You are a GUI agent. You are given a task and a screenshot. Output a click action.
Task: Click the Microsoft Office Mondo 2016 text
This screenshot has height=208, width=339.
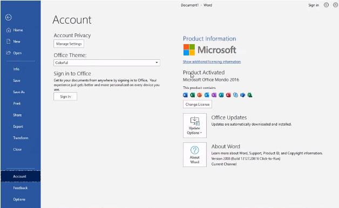click(211, 80)
